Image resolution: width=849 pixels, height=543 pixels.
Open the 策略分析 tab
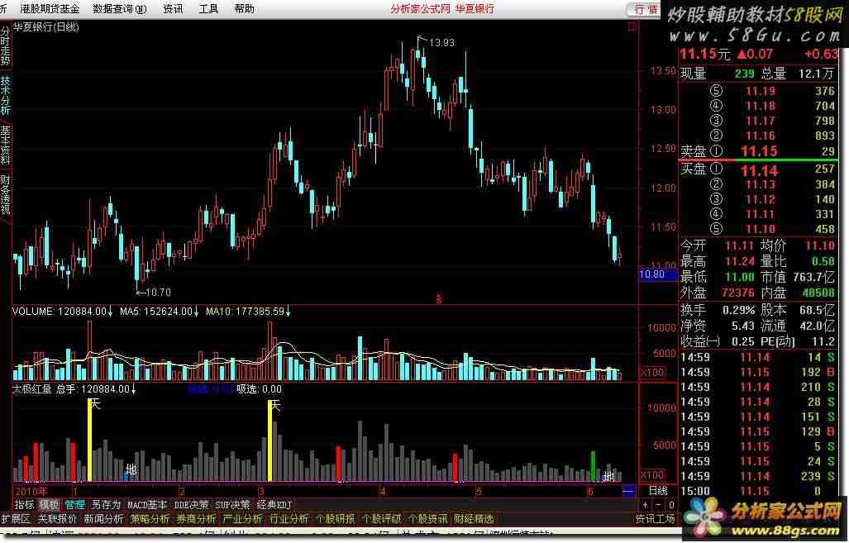tap(150, 519)
